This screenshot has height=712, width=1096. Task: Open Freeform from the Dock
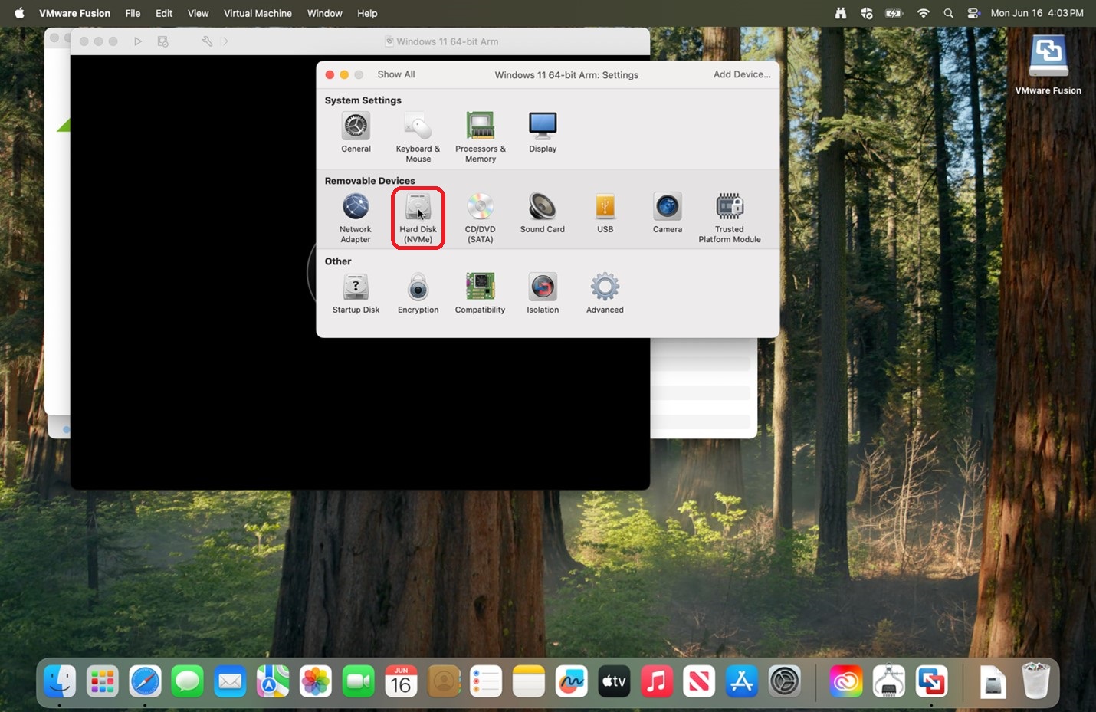point(571,681)
